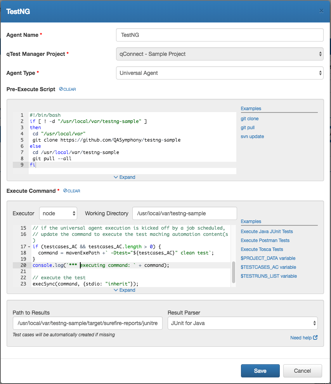Expand the Pre-Execute Script editor
This screenshot has height=384, width=331.
click(125, 177)
